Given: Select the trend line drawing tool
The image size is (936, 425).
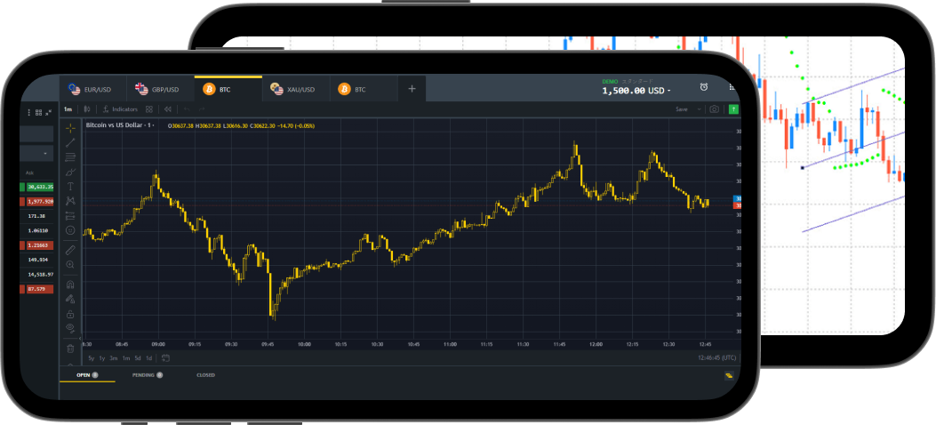Looking at the screenshot, I should (70, 142).
